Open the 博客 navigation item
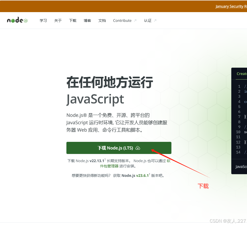The height and width of the screenshot is (225, 247). [x=87, y=21]
